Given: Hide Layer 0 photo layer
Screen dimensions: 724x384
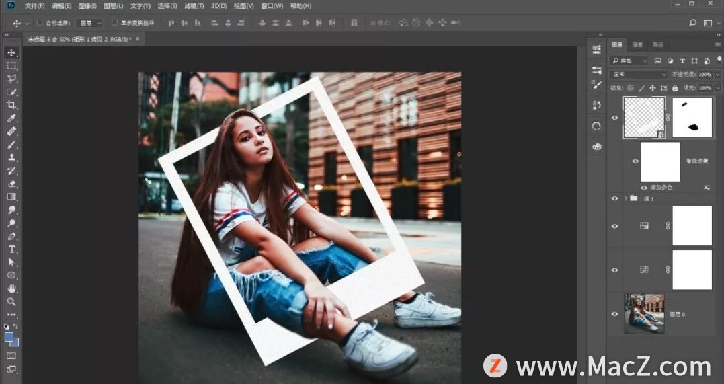Looking at the screenshot, I should [614, 314].
